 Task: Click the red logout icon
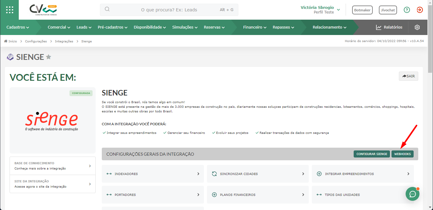tap(420, 10)
